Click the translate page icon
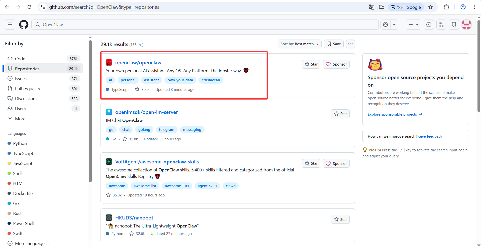 click(x=371, y=7)
